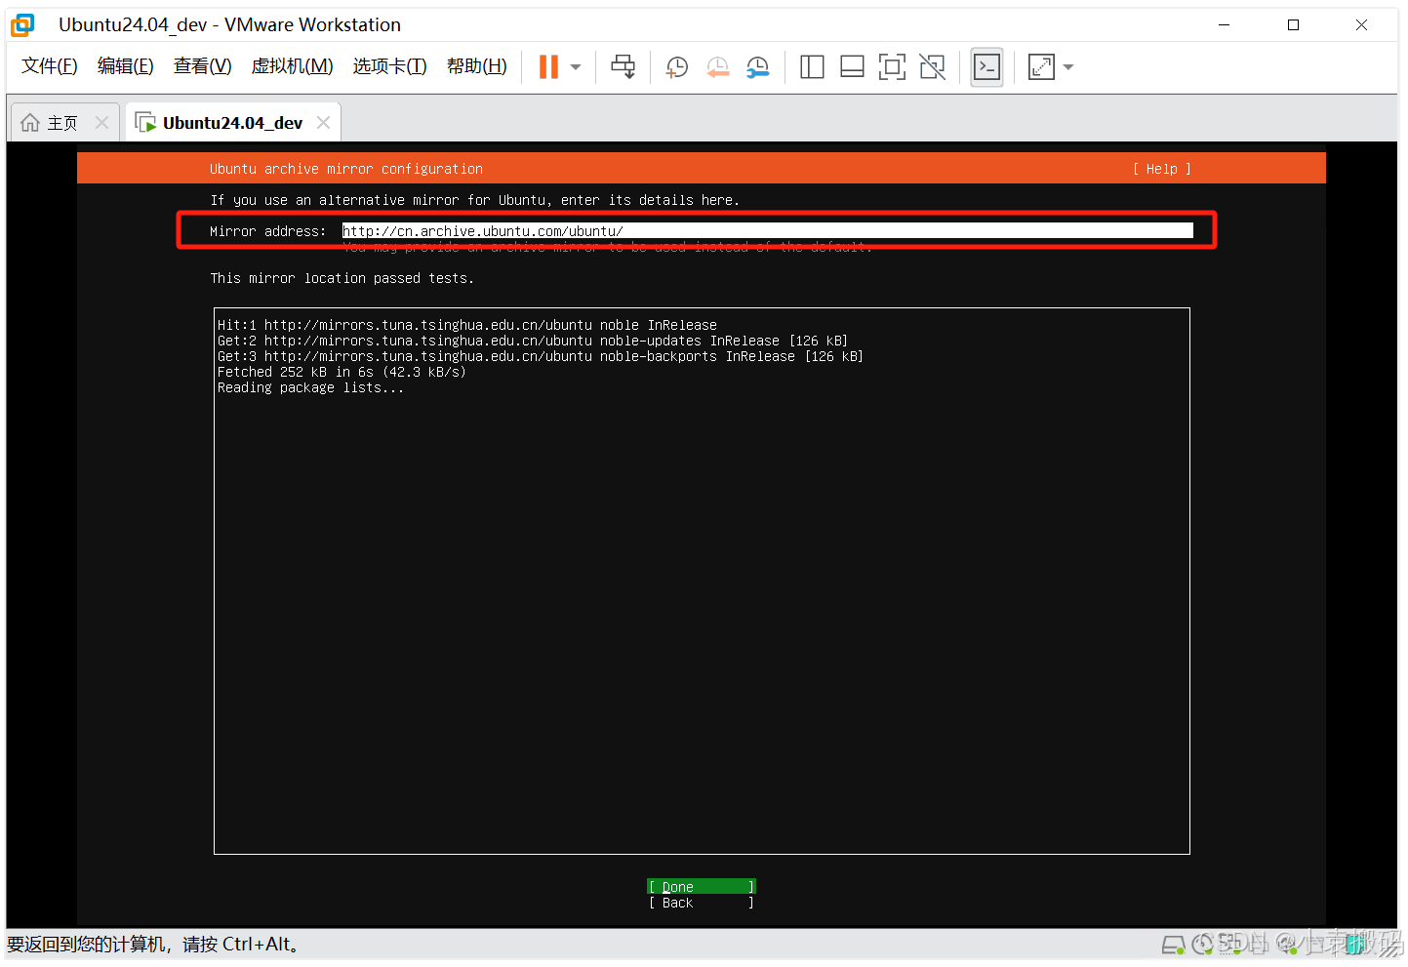
Task: Open the 查看(V) menu
Action: pyautogui.click(x=202, y=66)
